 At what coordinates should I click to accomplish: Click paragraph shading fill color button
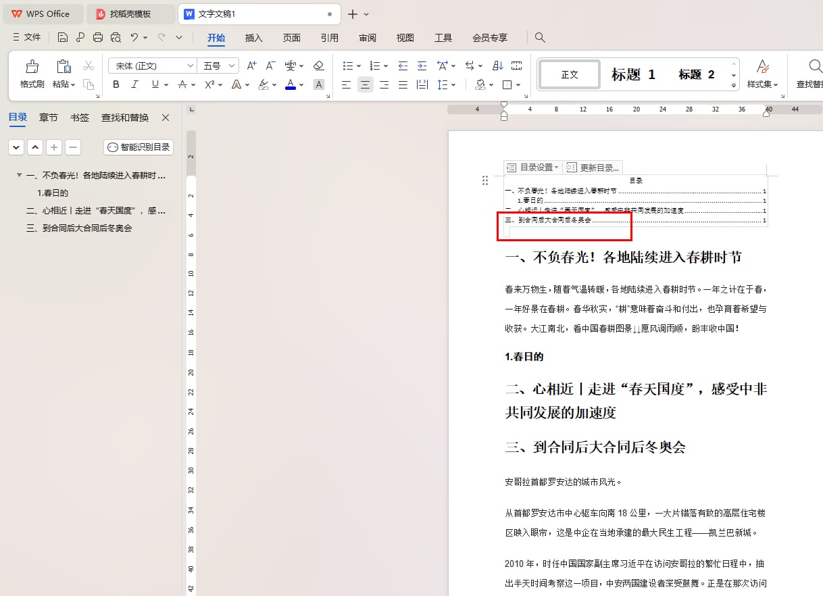pos(480,84)
